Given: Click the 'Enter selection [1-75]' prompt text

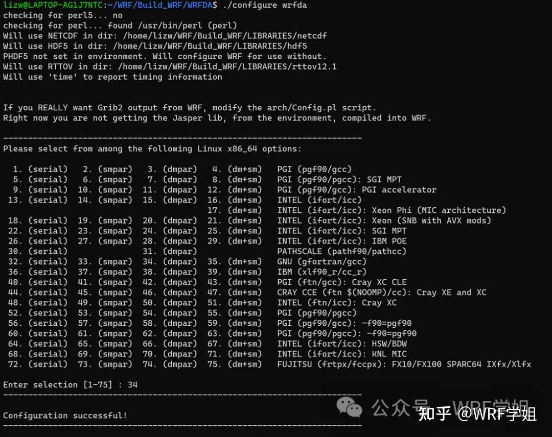Looking at the screenshot, I should click(x=57, y=384).
